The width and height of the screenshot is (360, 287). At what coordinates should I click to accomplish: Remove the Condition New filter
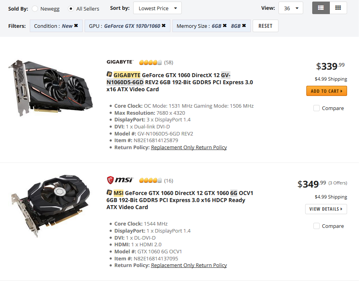pyautogui.click(x=76, y=26)
